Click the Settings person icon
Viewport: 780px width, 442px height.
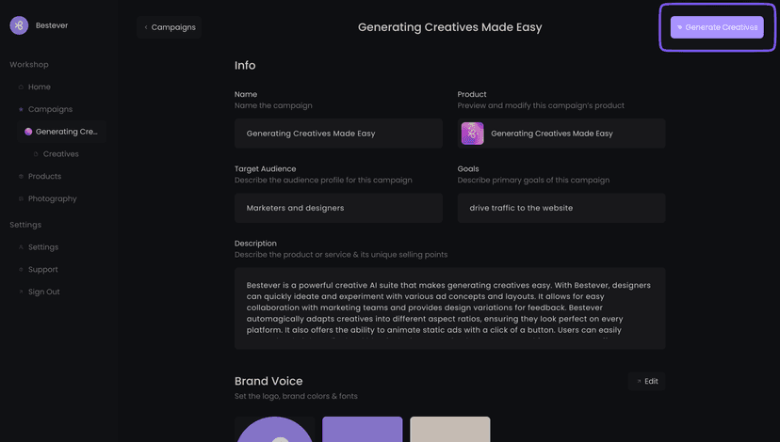[21, 246]
